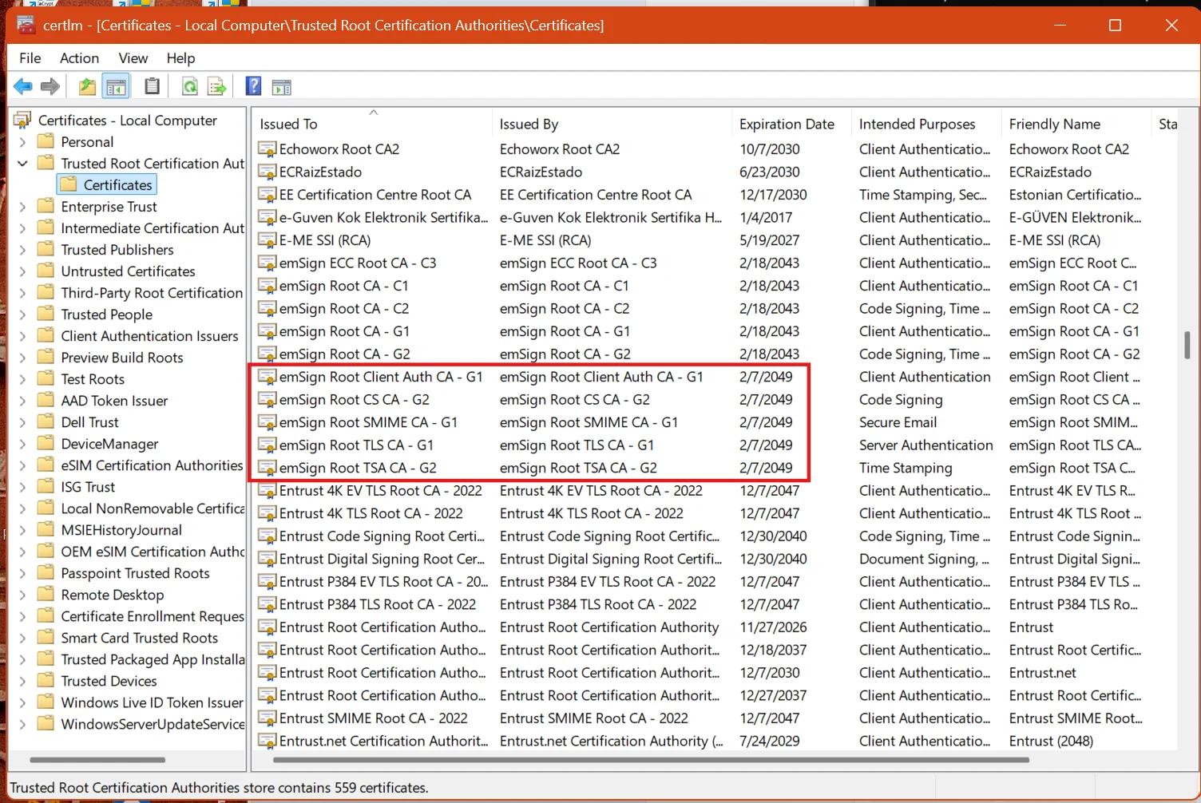Click the certificate icon for E-ME SSI (RCA)
The image size is (1201, 803).
point(267,240)
